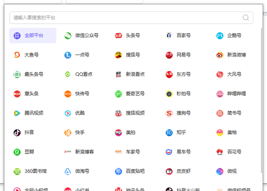Select the 搜狐视频 label
This screenshot has height=191, width=267.
pos(135,113)
